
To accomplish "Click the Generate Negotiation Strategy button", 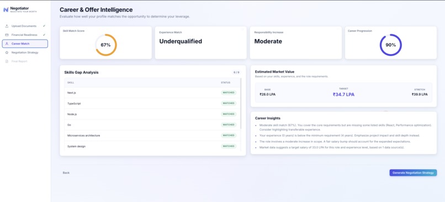I will click(413, 173).
